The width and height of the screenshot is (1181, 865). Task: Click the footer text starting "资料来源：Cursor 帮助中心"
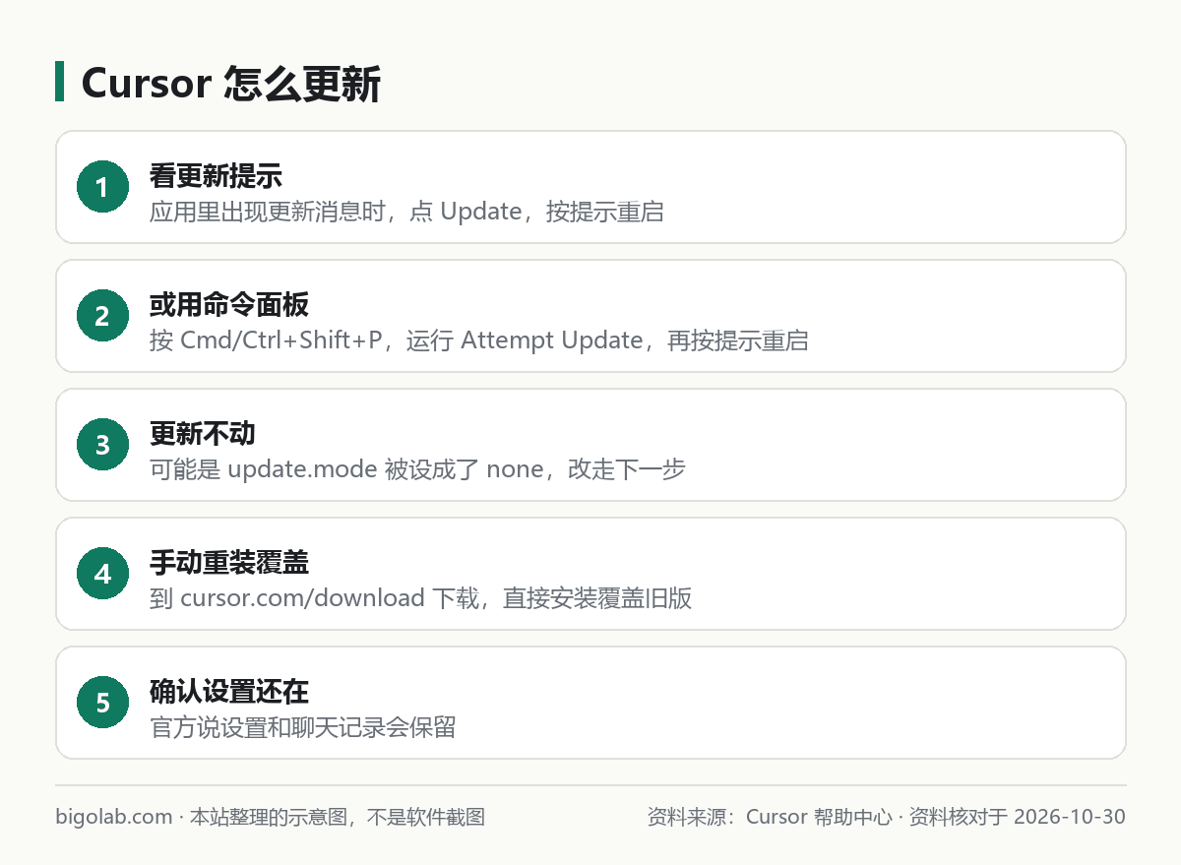tap(887, 817)
